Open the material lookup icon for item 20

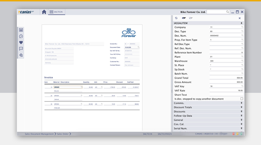pyautogui.click(x=81, y=95)
